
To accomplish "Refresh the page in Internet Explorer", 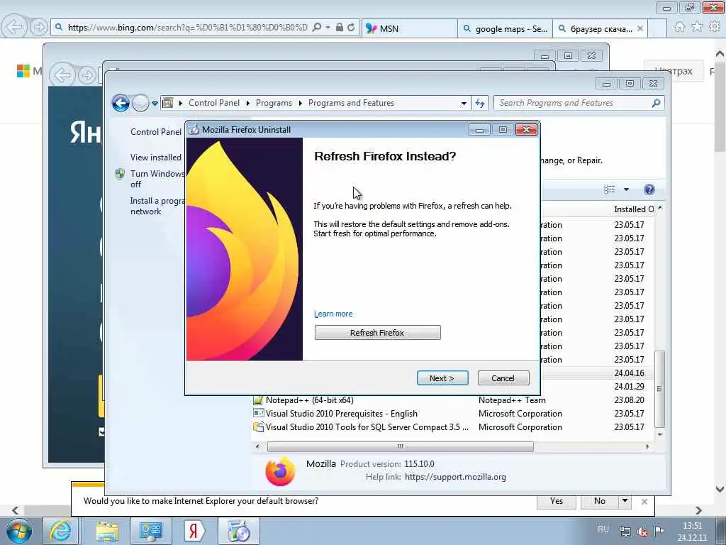I will click(x=352, y=28).
